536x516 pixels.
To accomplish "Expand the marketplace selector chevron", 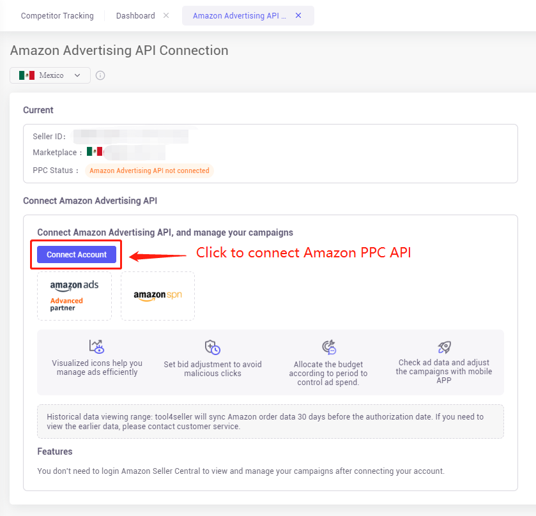I will point(77,75).
